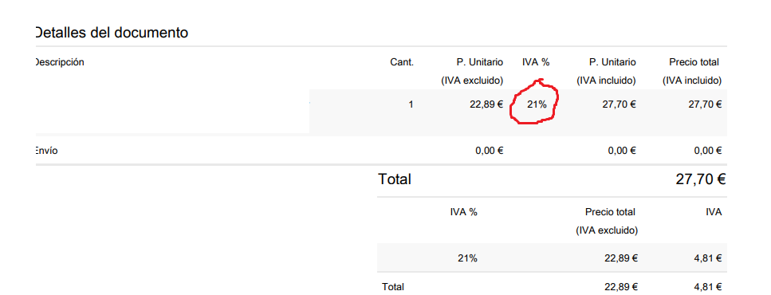The image size is (771, 295).
Task: Click the red-circled 21% IVA value
Action: [536, 104]
